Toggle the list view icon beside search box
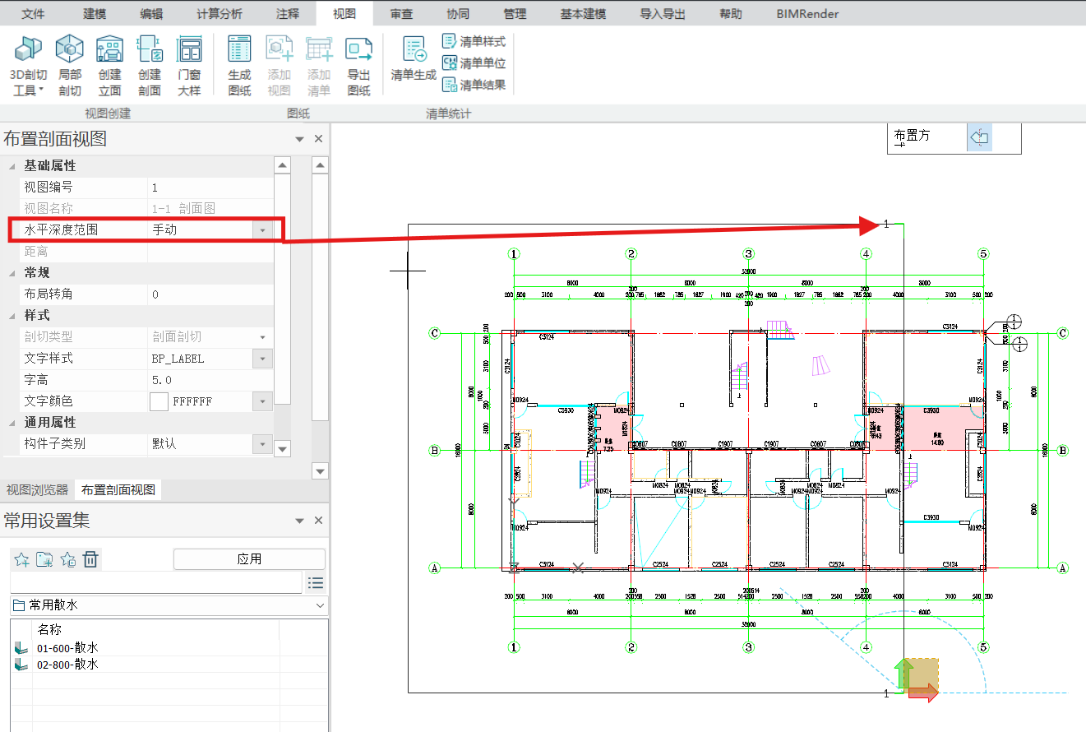 pyautogui.click(x=315, y=583)
